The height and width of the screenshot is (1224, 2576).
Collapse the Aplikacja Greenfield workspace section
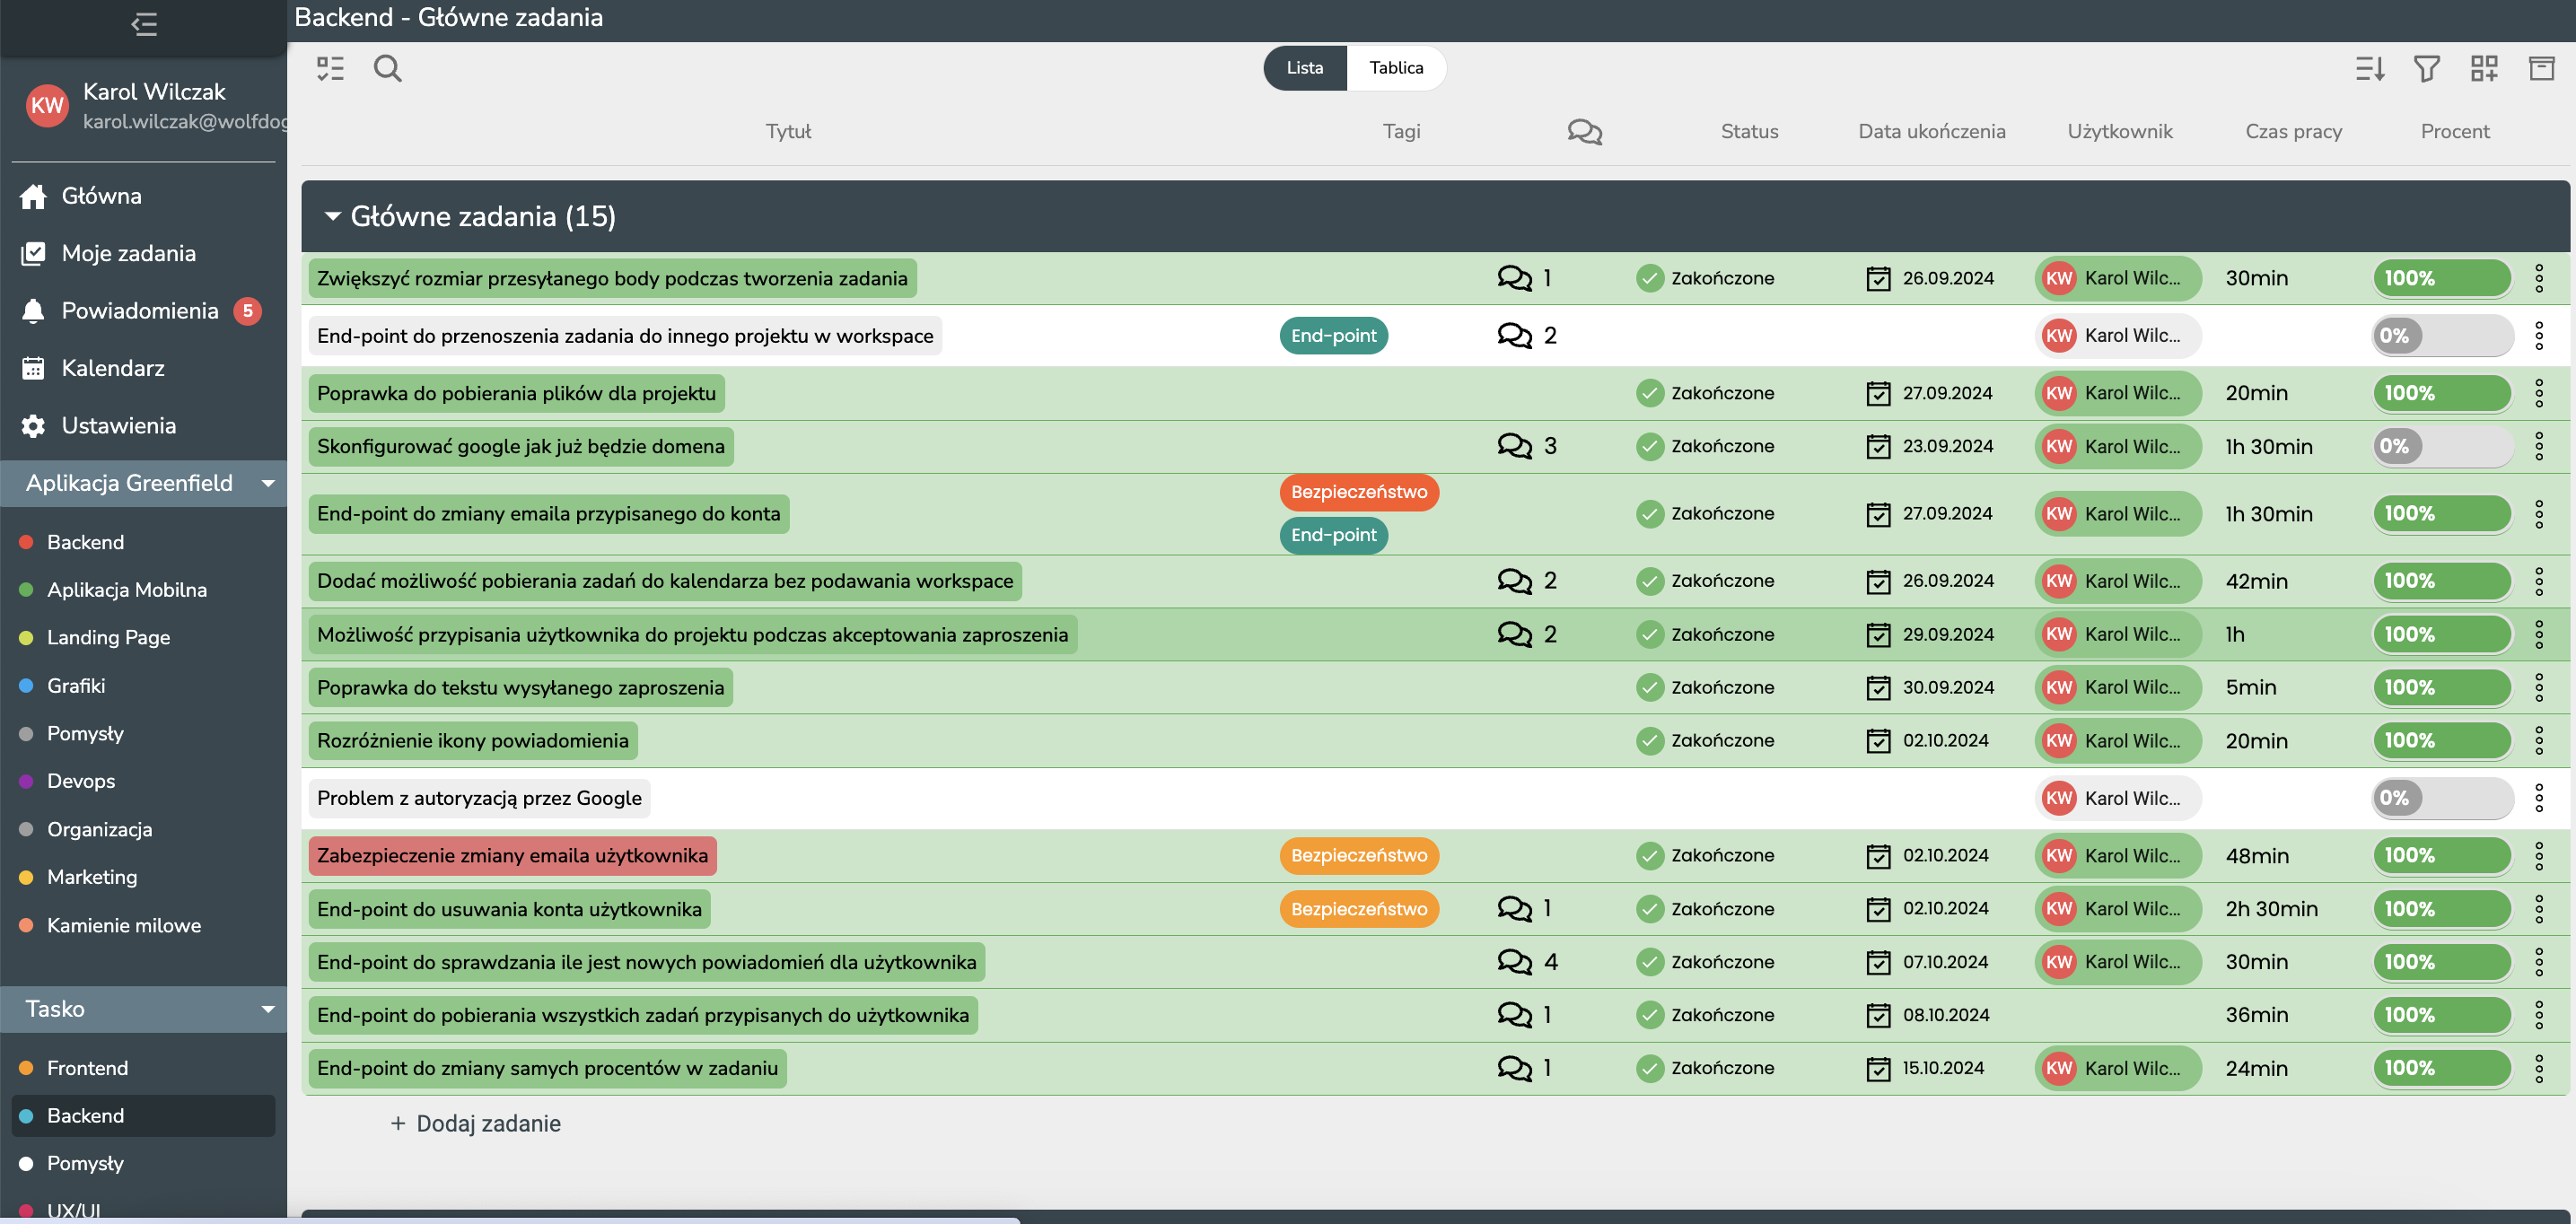pos(268,483)
